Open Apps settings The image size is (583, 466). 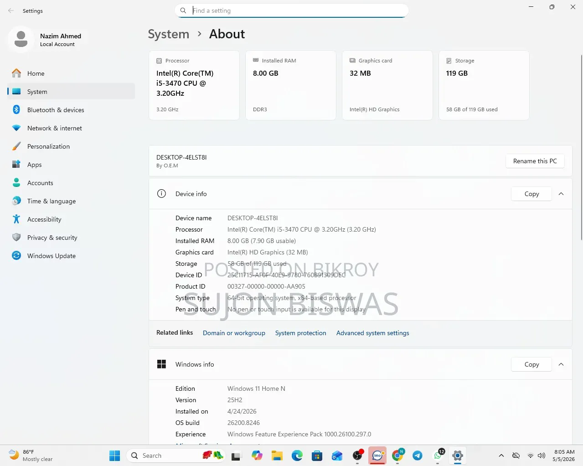coord(71,165)
